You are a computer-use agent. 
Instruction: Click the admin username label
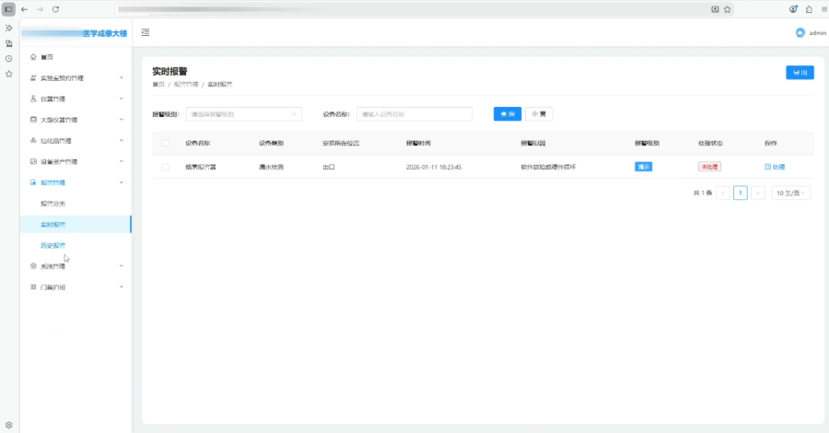(x=817, y=33)
